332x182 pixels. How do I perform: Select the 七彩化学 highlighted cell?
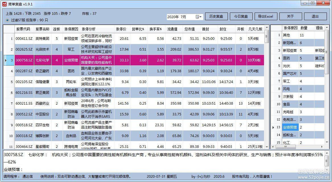click(43, 60)
